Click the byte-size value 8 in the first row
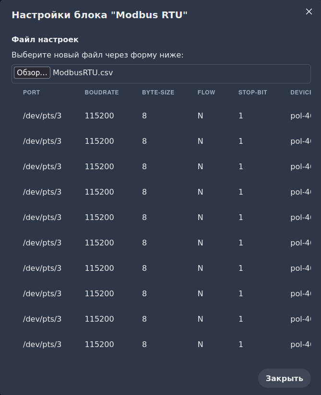Viewport: 321px width, 395px height. 144,116
